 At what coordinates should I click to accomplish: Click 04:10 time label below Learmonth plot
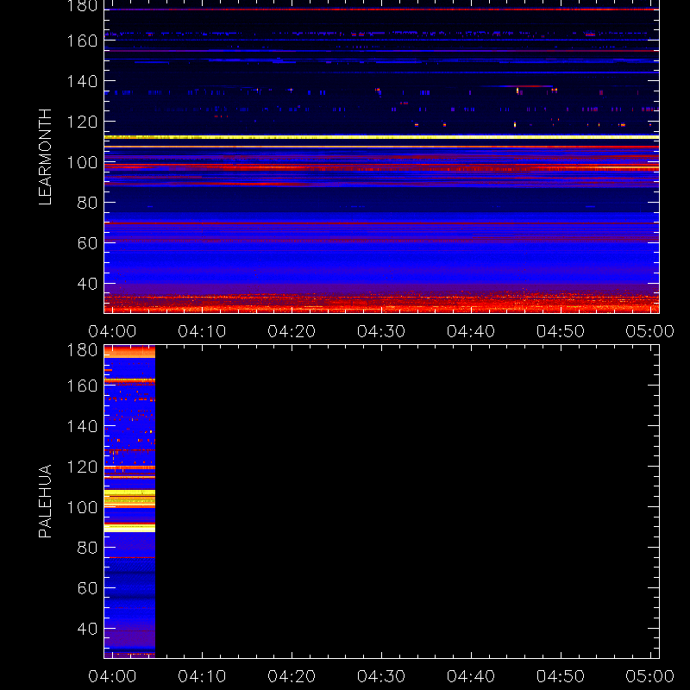[202, 331]
